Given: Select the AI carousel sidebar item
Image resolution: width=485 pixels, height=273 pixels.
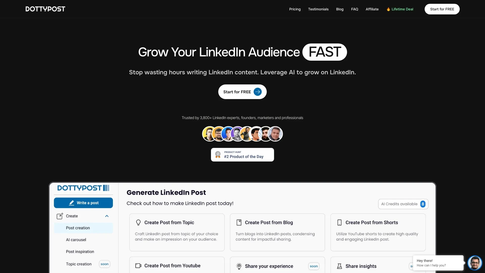Looking at the screenshot, I should click(x=76, y=240).
